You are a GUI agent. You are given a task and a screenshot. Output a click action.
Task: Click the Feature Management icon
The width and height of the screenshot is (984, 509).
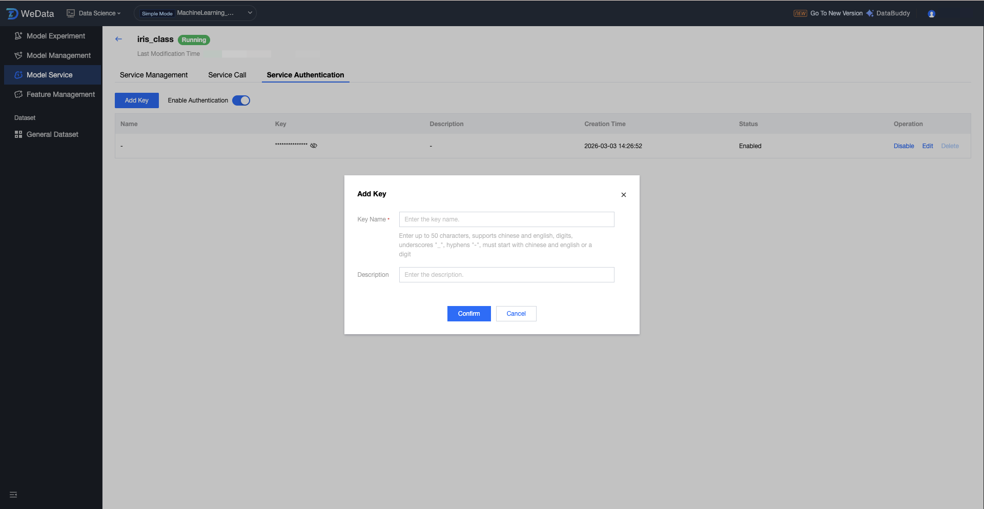18,94
